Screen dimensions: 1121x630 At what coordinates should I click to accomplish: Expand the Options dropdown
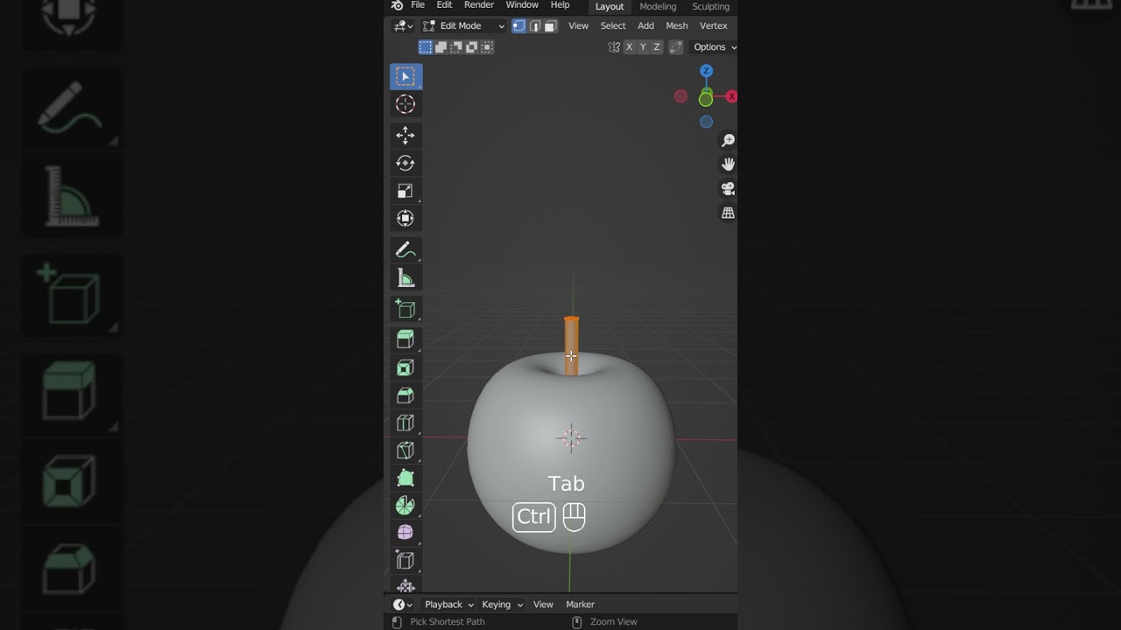click(715, 47)
